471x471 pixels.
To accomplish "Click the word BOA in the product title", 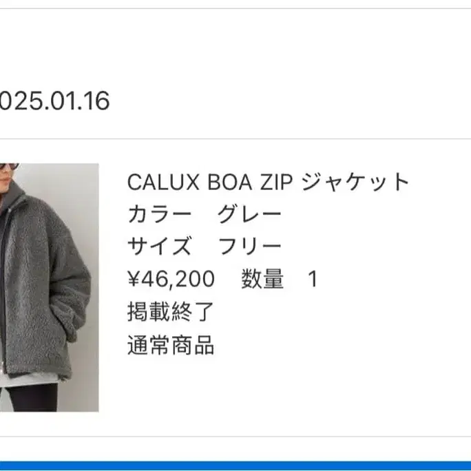I will pyautogui.click(x=230, y=182).
